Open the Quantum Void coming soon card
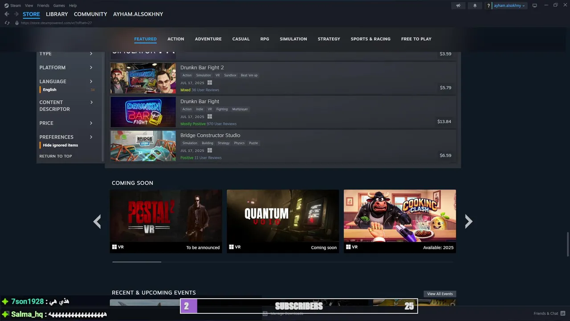The image size is (570, 321). tap(283, 221)
